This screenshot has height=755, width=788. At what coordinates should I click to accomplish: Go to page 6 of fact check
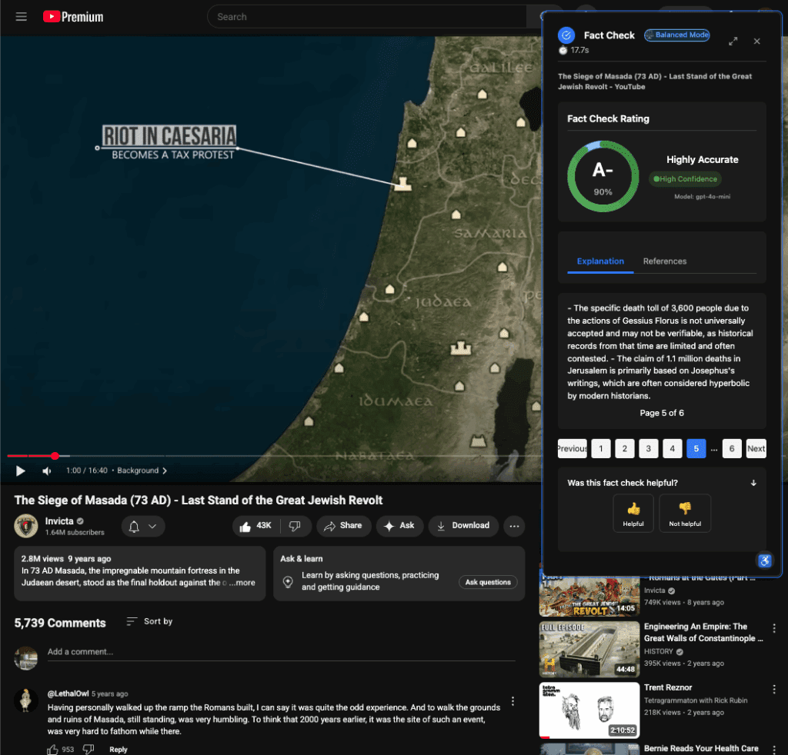pos(731,449)
